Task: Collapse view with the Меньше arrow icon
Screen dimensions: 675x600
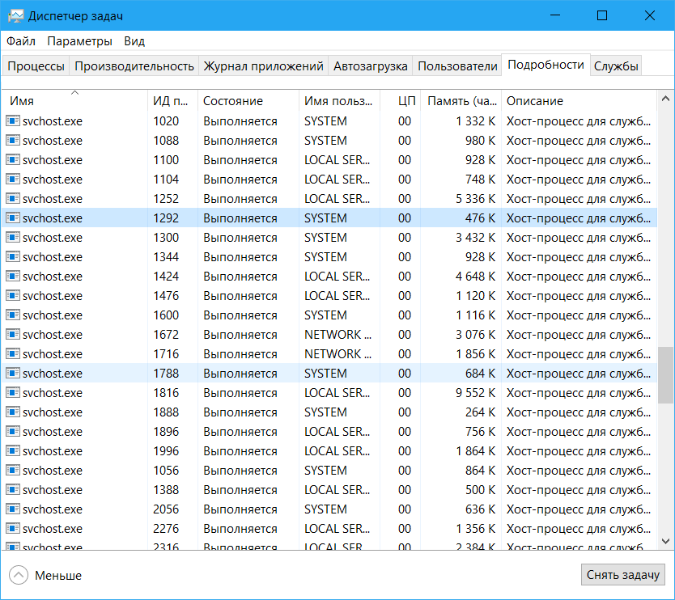Action: pos(19,575)
